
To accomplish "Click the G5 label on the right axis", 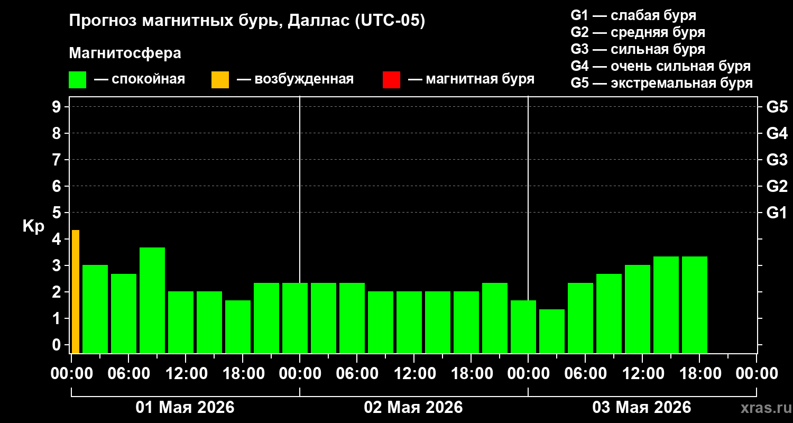I will click(x=777, y=107).
